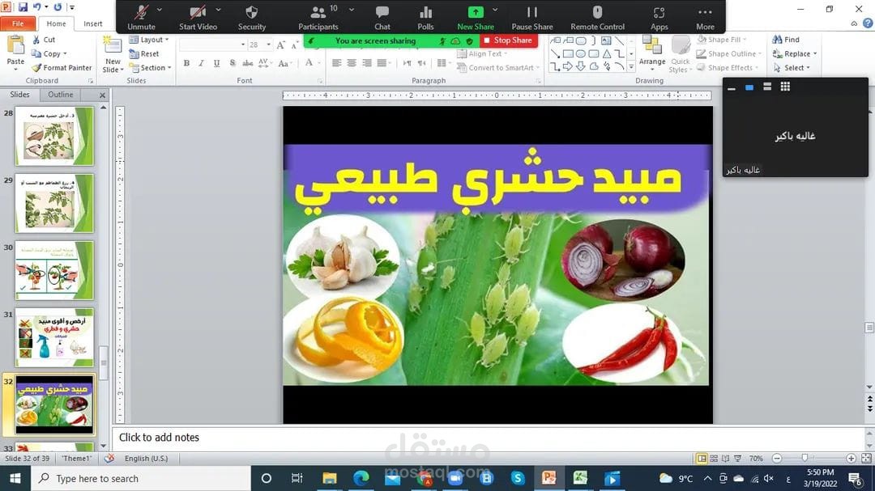Viewport: 875px width, 491px height.
Task: Switch to Normal view in status bar
Action: pos(702,458)
